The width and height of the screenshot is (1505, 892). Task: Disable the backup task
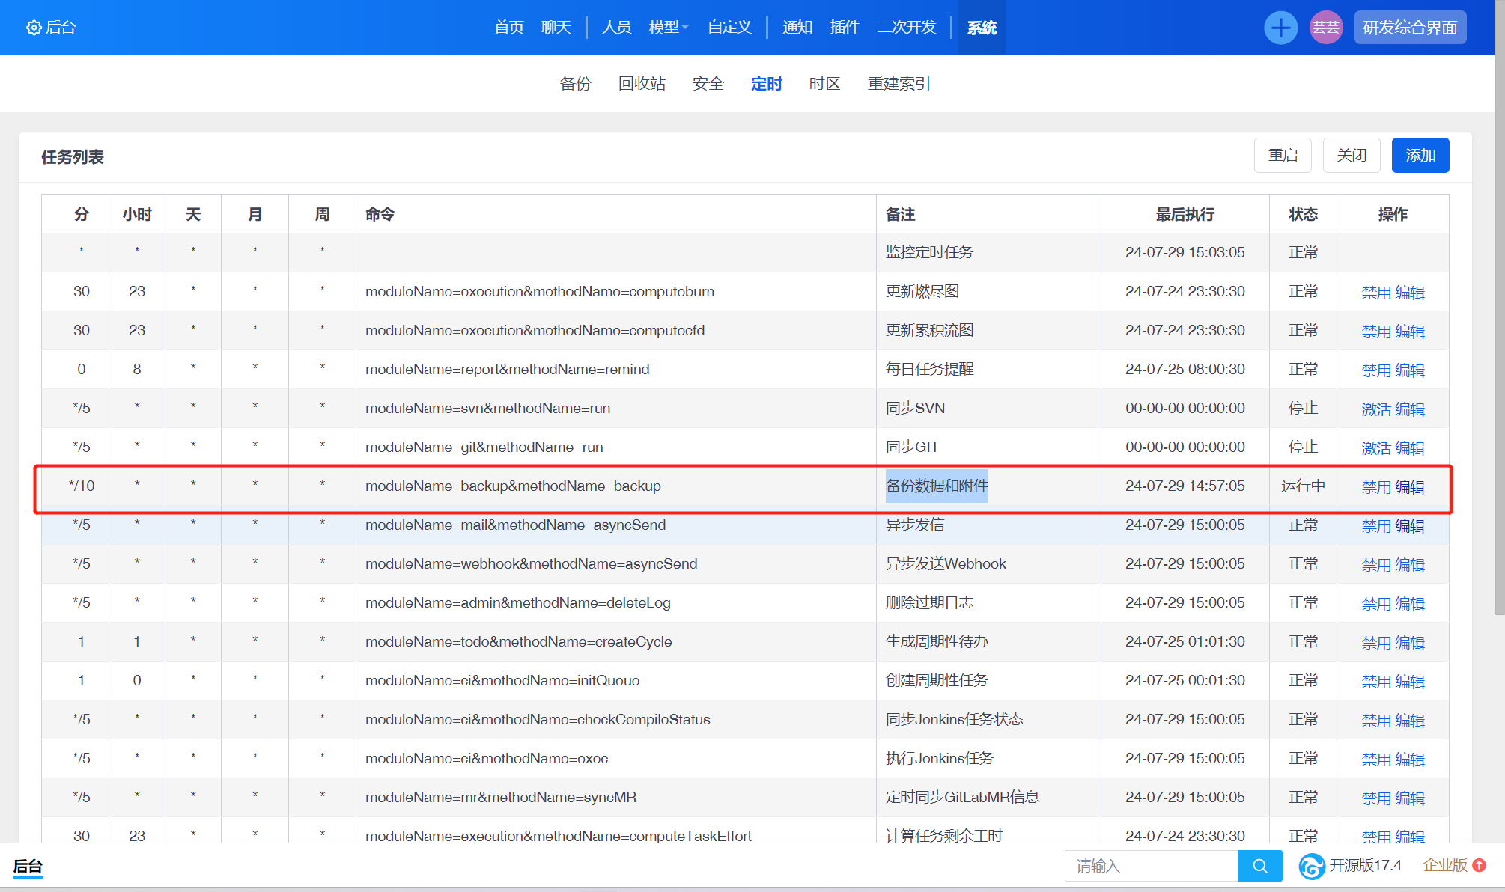1375,486
